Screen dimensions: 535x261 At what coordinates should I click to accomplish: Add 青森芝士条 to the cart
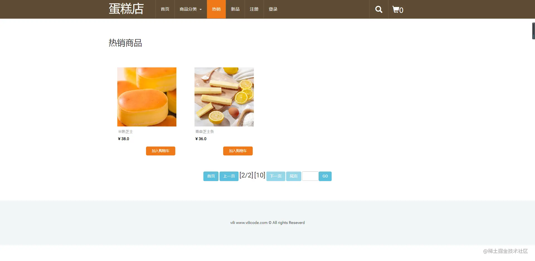point(238,151)
